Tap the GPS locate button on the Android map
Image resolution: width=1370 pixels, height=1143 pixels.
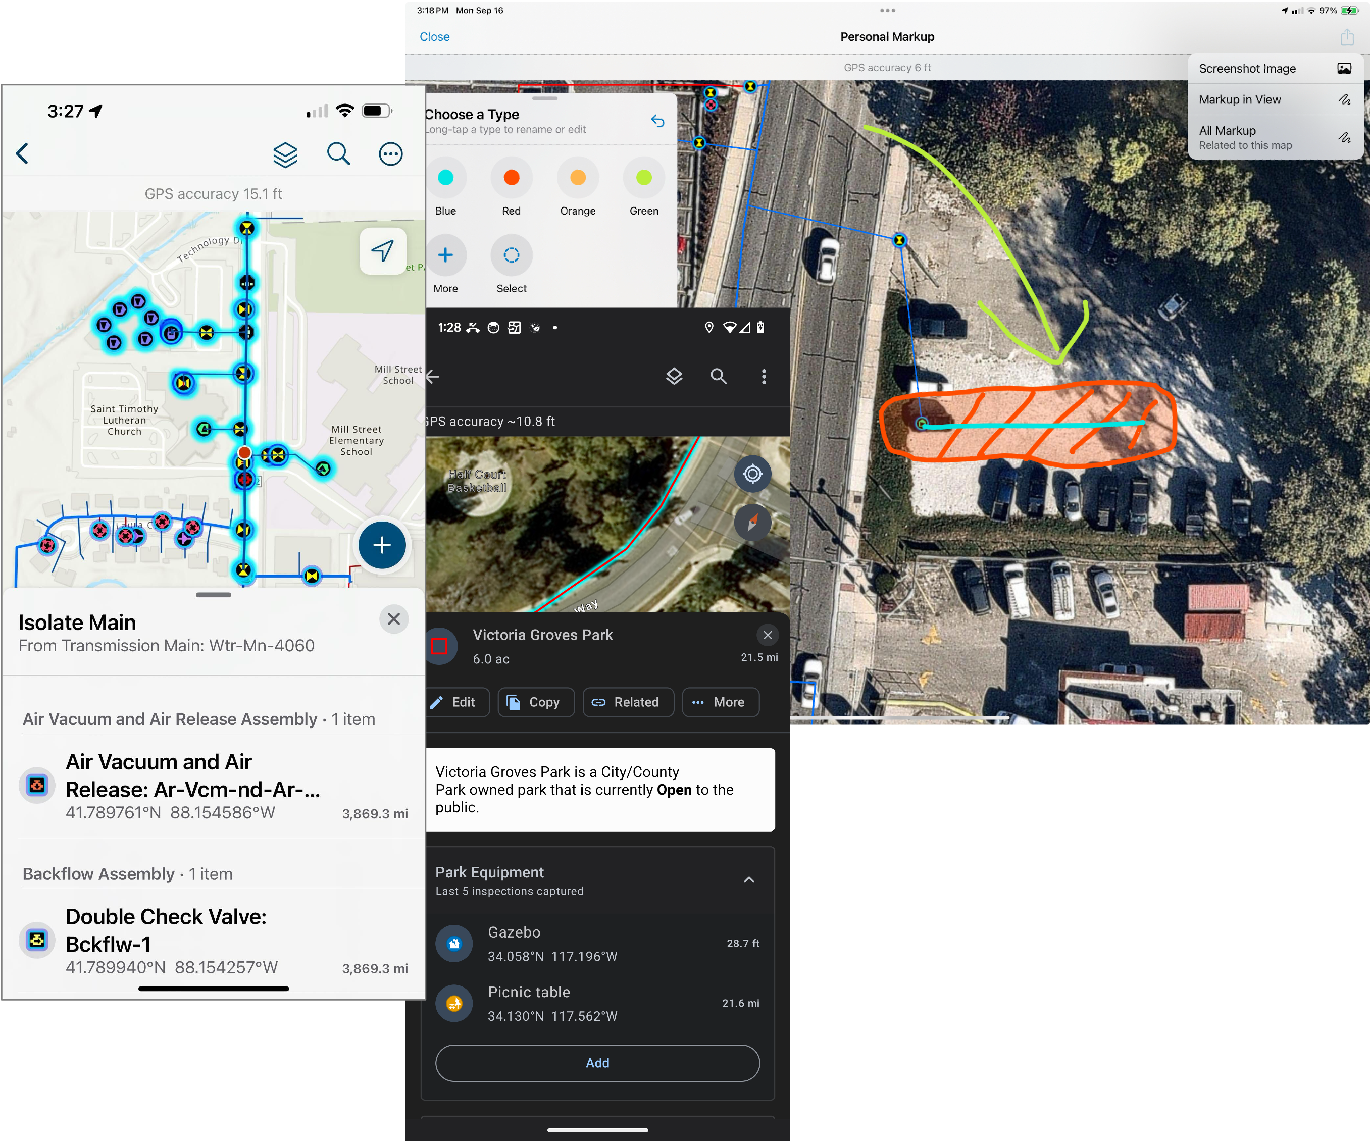pos(753,474)
